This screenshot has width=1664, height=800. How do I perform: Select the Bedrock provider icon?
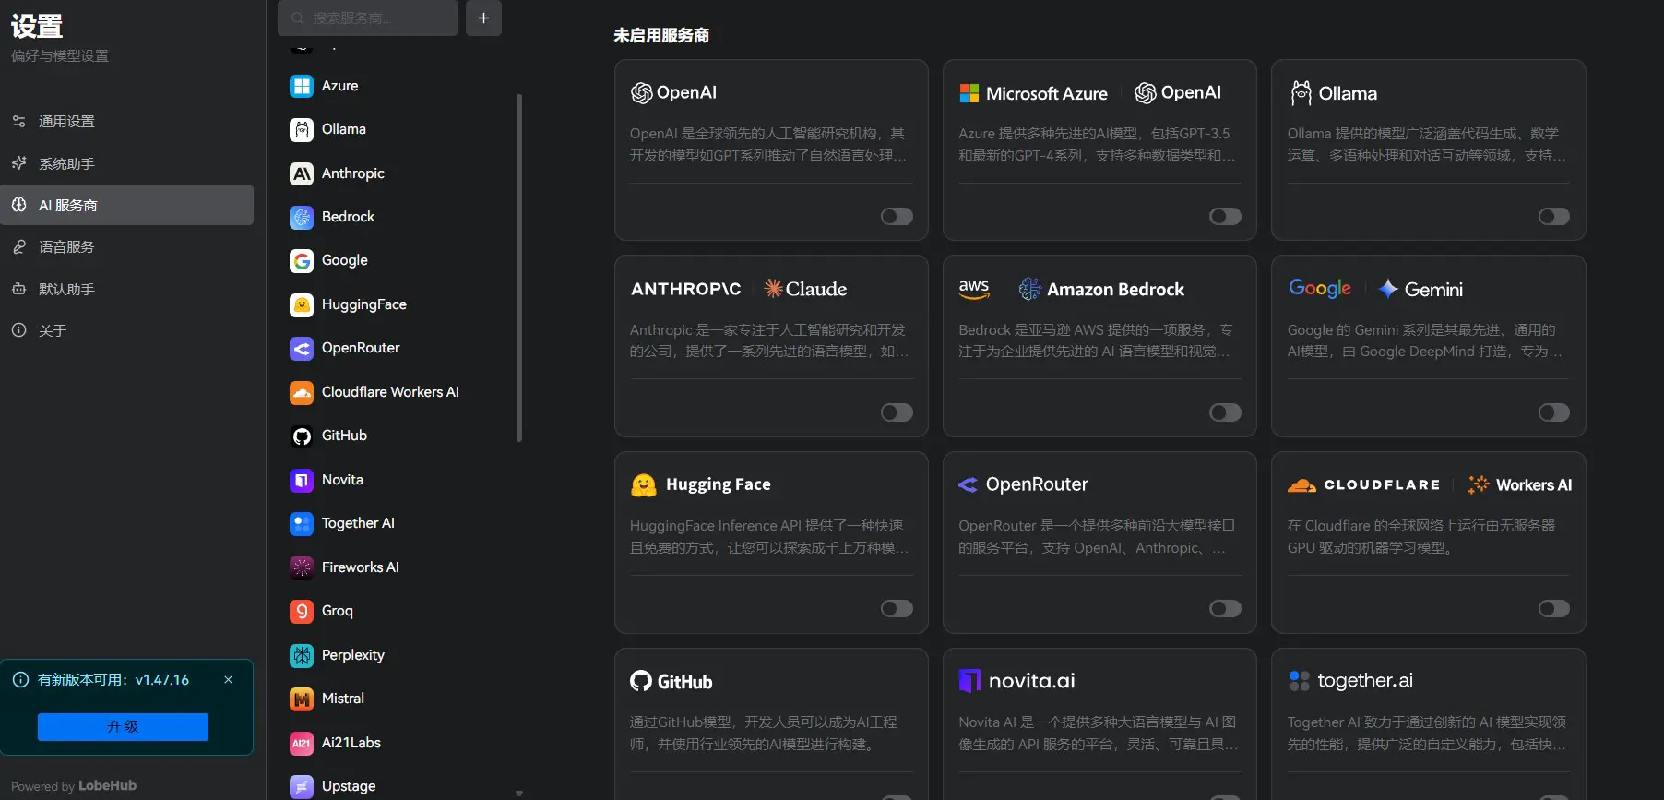tap(302, 217)
